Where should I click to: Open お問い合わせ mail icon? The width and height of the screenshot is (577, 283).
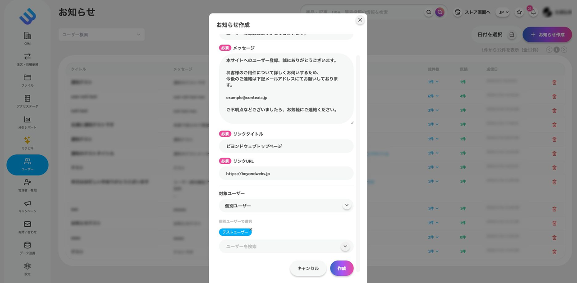click(x=27, y=225)
